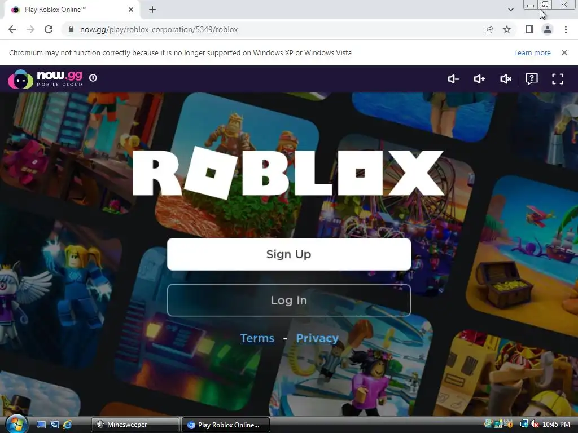
Task: Click Learn more in the Chromium warning
Action: tap(532, 52)
